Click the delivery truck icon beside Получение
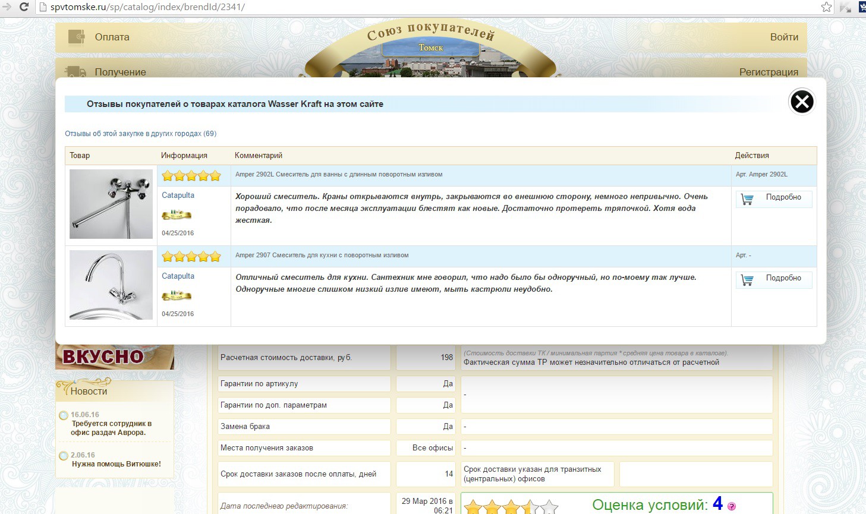The width and height of the screenshot is (866, 514). (x=75, y=72)
